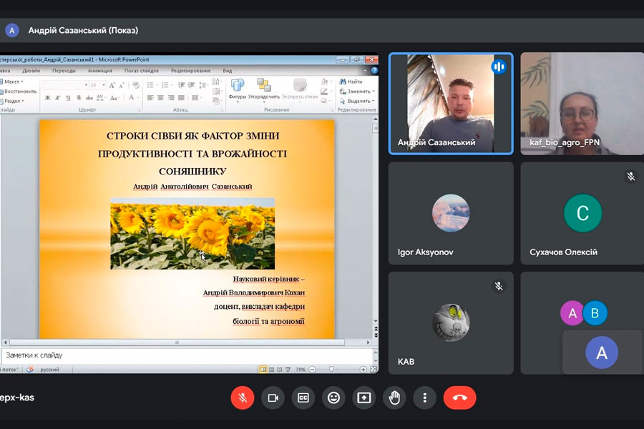Turn on closed captions
The image size is (644, 429).
pos(303,398)
